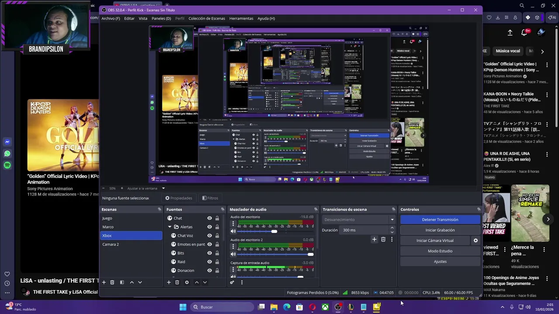The width and height of the screenshot is (559, 314).
Task: Toggle visibility of Chat source
Action: pos(210,218)
